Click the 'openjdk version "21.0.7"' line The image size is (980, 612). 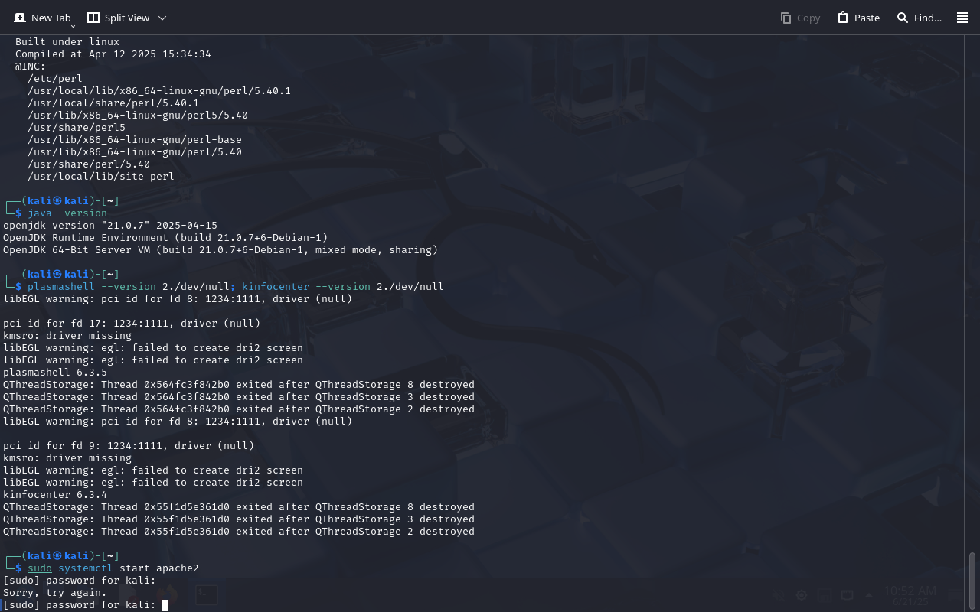point(110,226)
